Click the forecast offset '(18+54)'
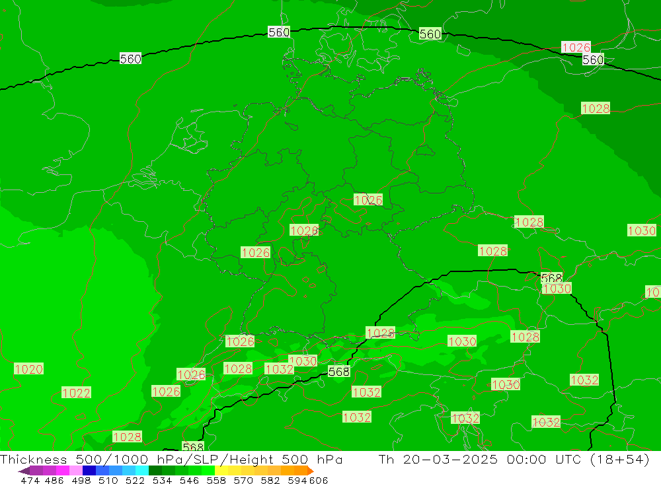Screen dimensions: 661x484 tap(619, 459)
